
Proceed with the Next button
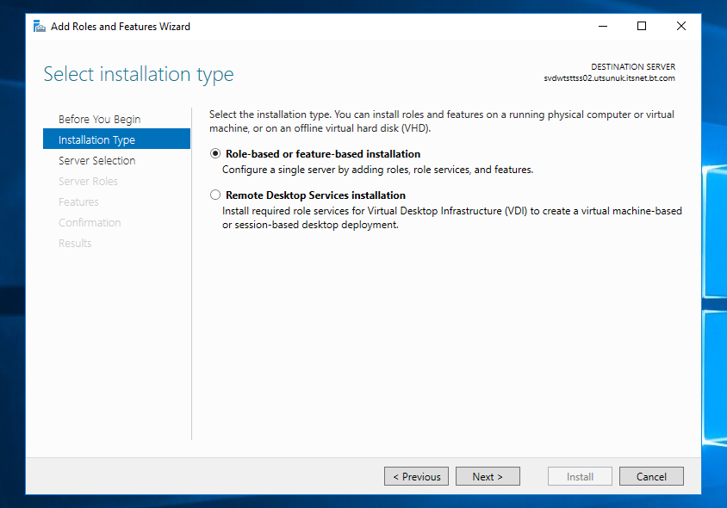pyautogui.click(x=488, y=476)
